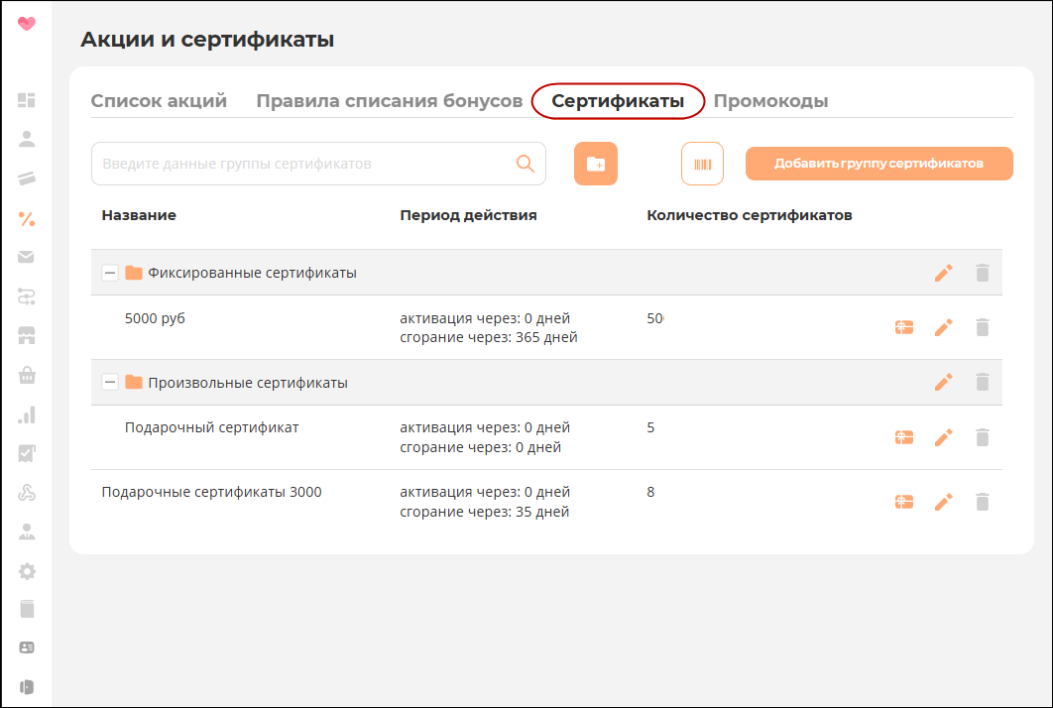Open certificate icon for Подарочный сертификат
The width and height of the screenshot is (1053, 708).
[x=904, y=437]
